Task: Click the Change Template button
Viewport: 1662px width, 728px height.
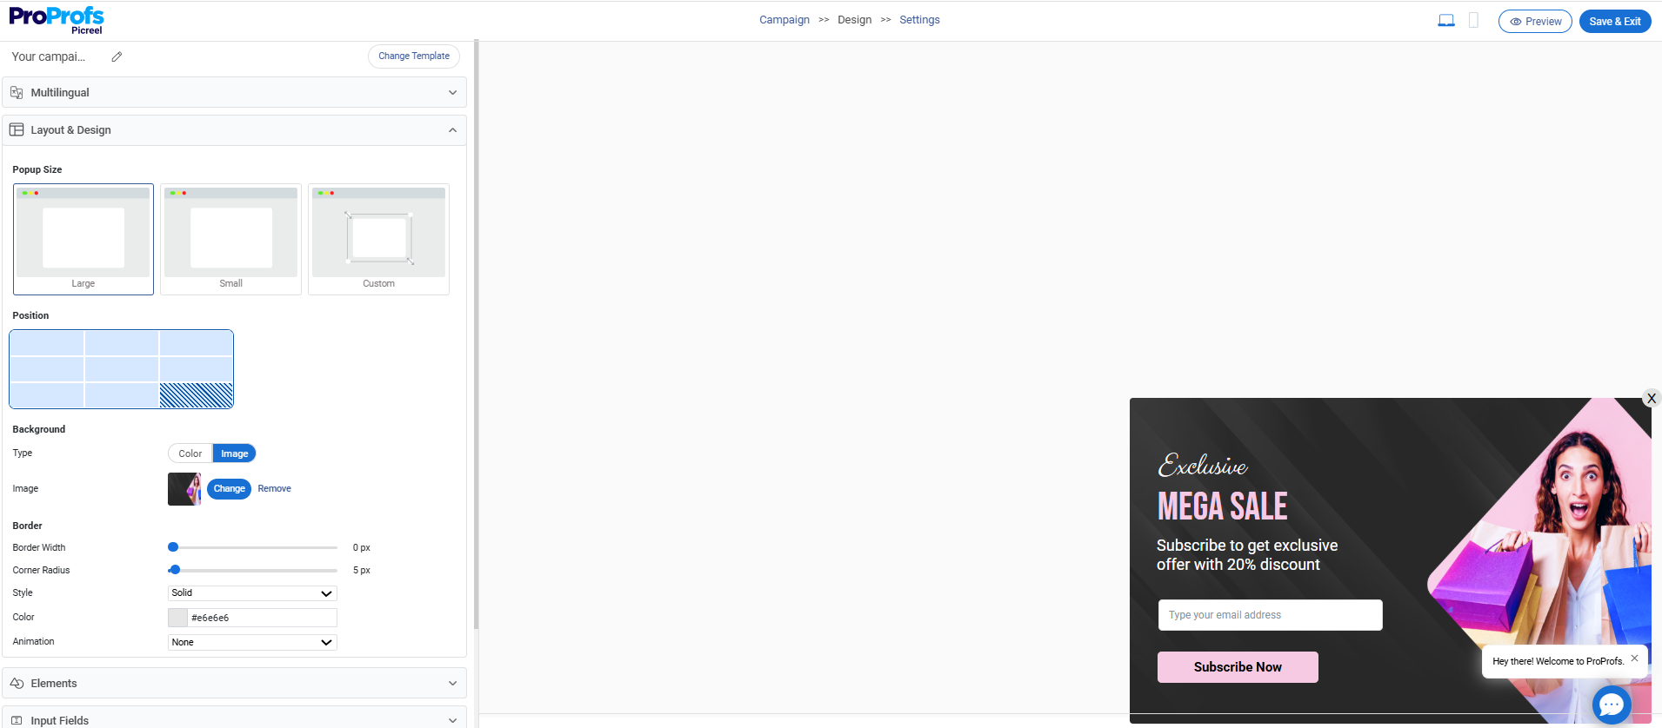Action: [414, 56]
